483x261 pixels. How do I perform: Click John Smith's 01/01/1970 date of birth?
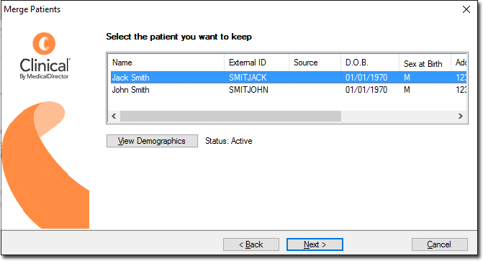[366, 90]
